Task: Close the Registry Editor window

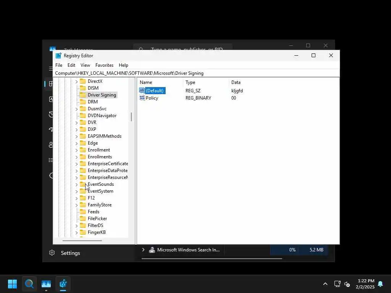Action: click(331, 56)
